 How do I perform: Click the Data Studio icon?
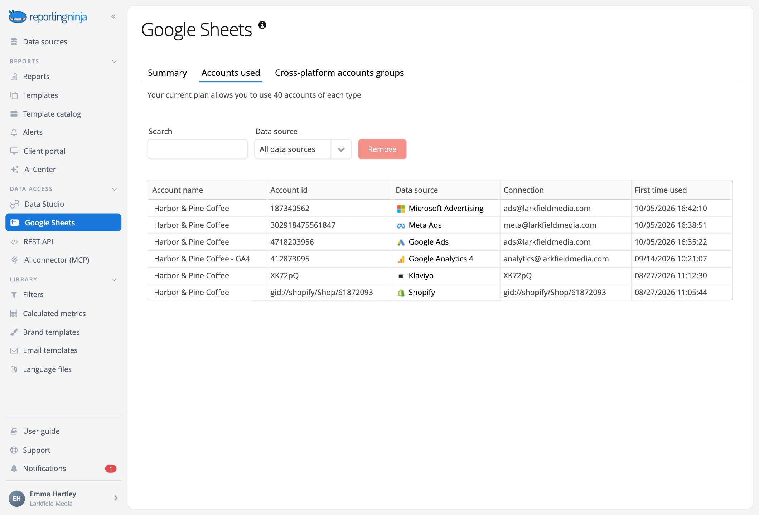tap(15, 204)
